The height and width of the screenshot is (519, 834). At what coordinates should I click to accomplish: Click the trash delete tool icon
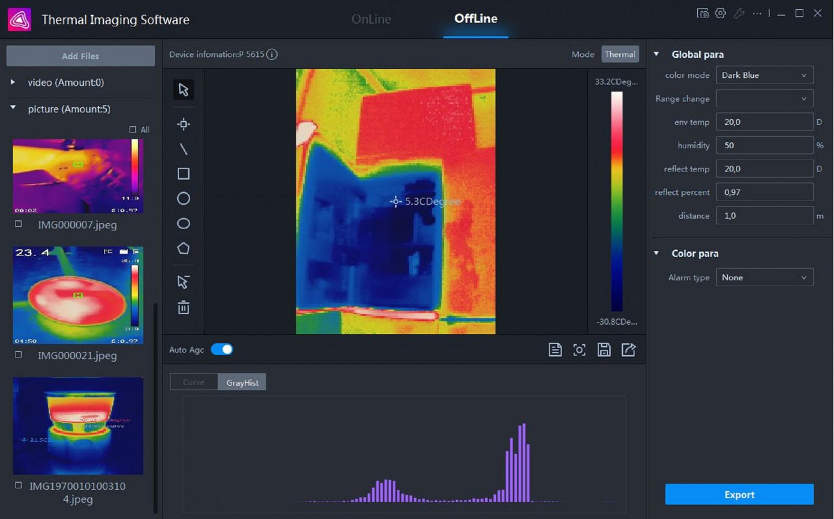click(184, 307)
